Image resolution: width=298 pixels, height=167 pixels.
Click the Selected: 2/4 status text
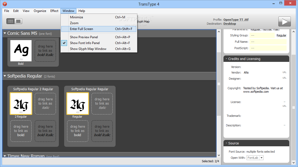(x=211, y=161)
